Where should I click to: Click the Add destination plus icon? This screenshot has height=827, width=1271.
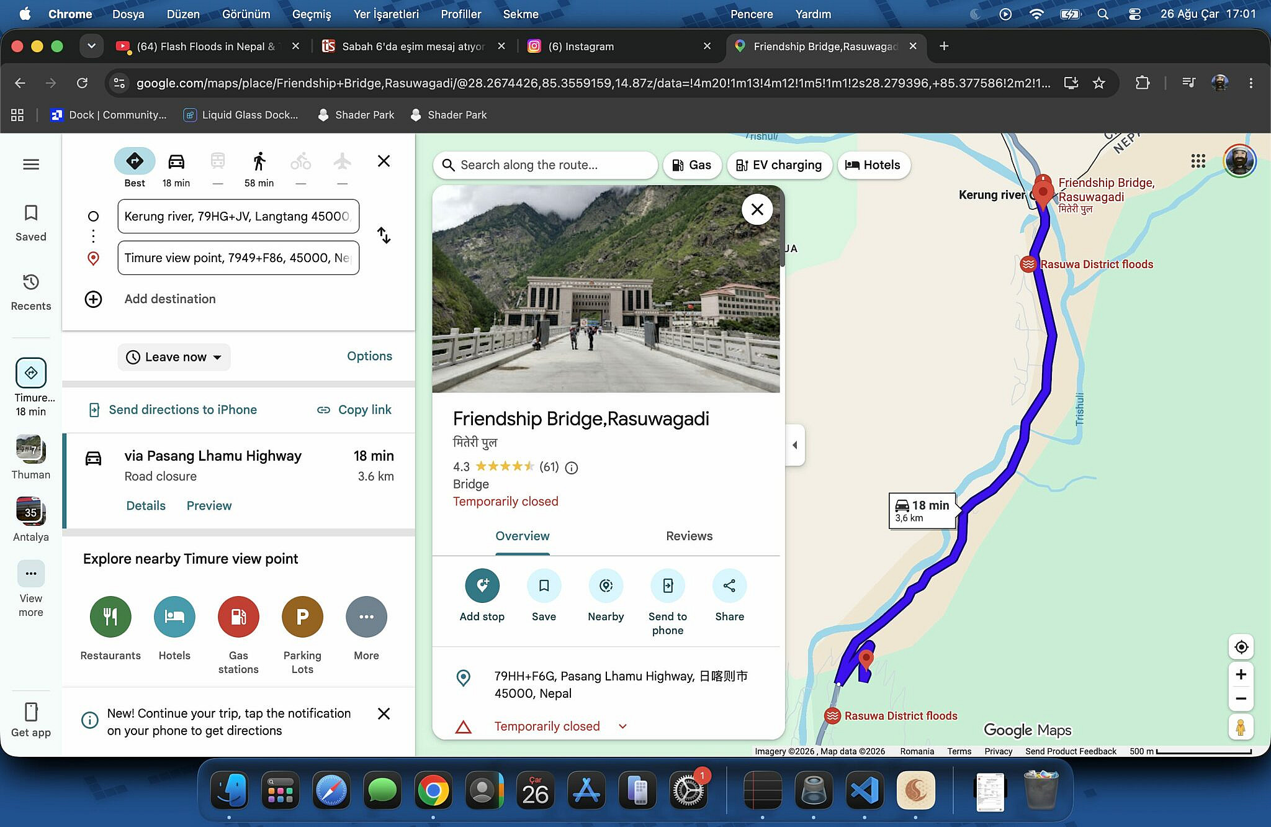click(x=93, y=299)
